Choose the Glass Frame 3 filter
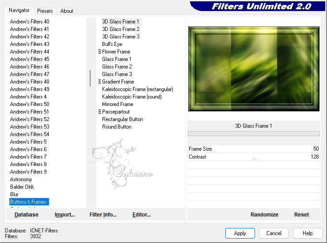Viewport: 327px width, 243px height. (x=117, y=74)
